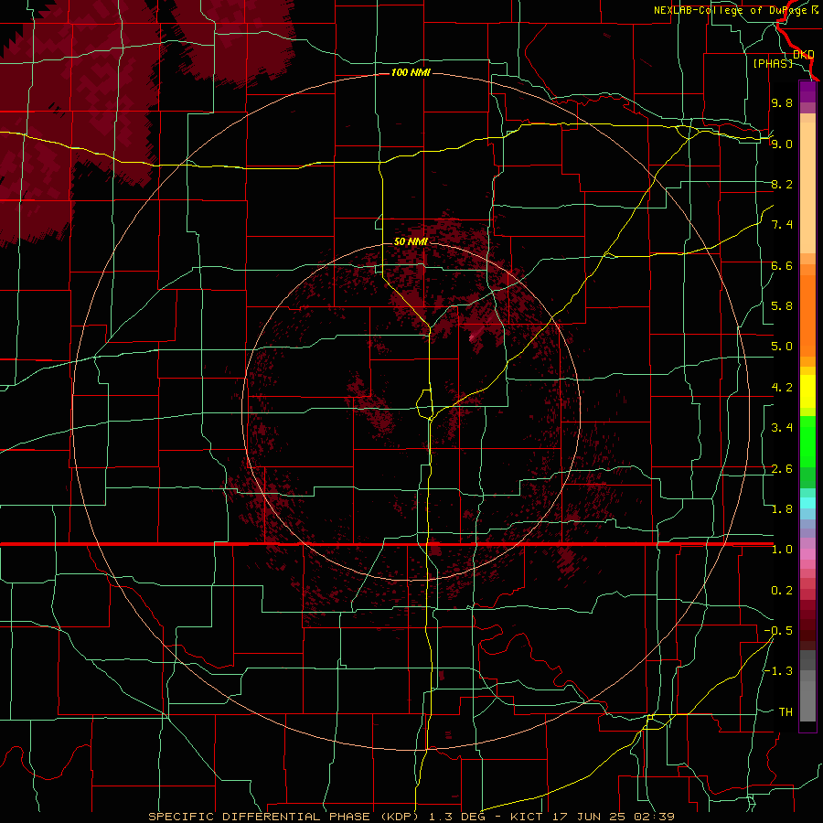Click the 0.2 color scale value
This screenshot has width=823, height=823.
click(782, 591)
